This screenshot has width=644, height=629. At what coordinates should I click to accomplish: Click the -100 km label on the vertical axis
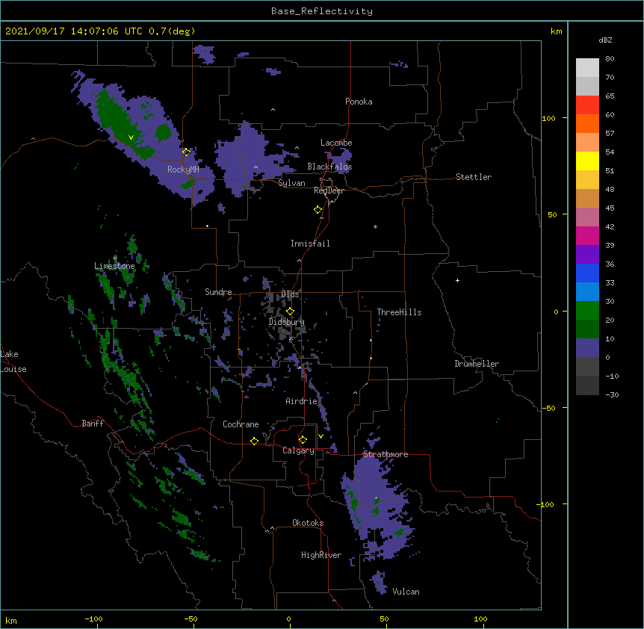[546, 504]
